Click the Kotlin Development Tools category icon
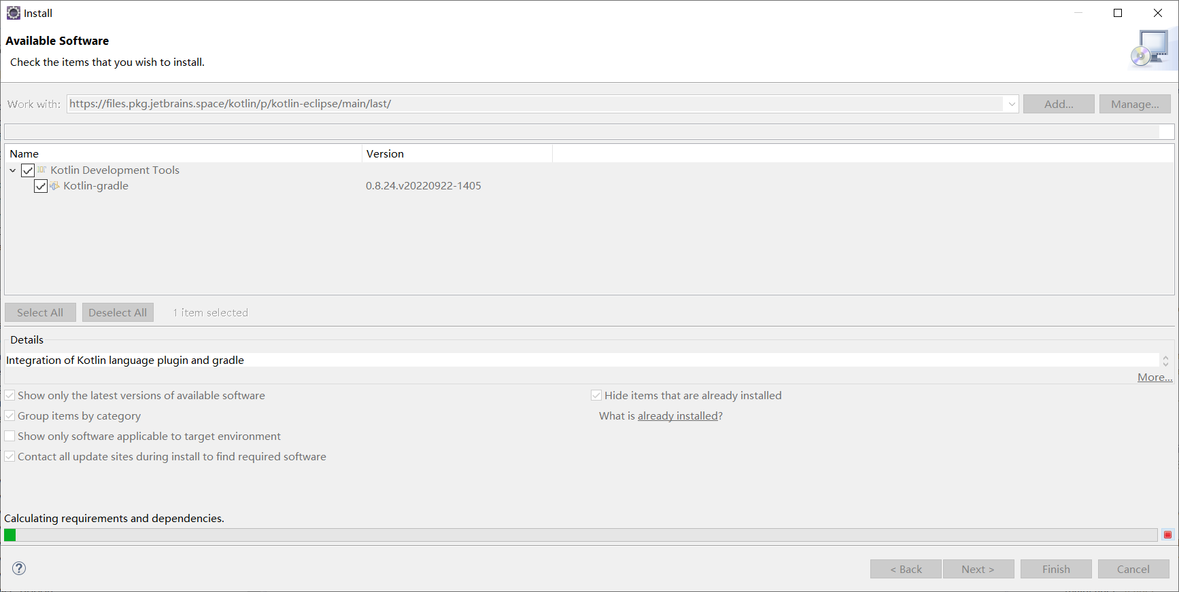The image size is (1179, 592). (42, 170)
